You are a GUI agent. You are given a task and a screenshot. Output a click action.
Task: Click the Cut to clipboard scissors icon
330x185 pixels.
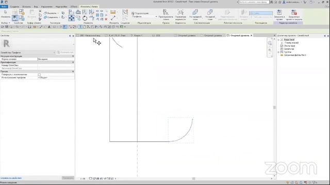pos(40,11)
